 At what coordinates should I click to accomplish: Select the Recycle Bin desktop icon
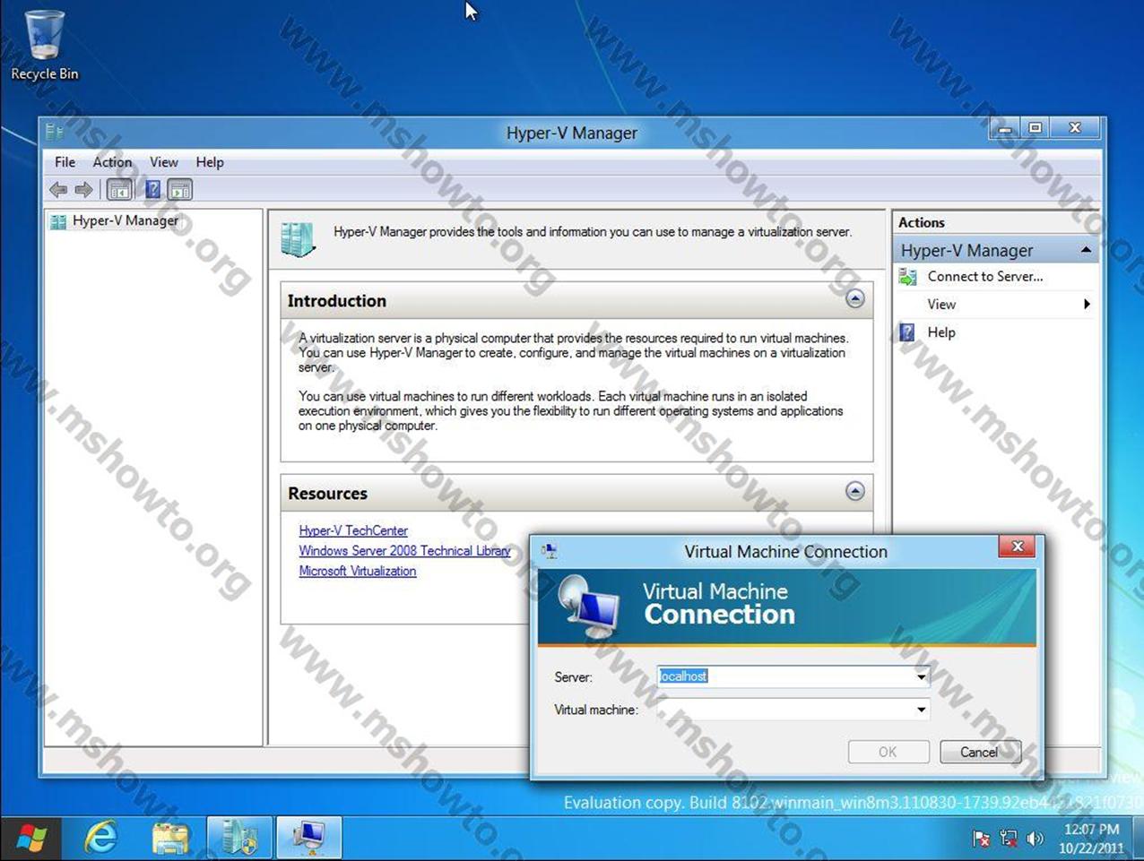(44, 45)
